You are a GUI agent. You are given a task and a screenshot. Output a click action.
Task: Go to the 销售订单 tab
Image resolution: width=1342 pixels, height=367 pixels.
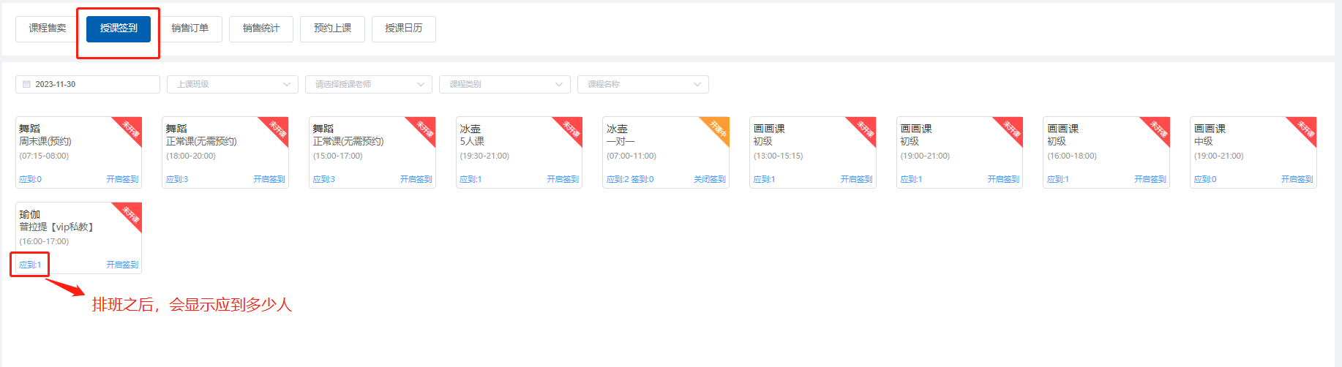pyautogui.click(x=190, y=29)
